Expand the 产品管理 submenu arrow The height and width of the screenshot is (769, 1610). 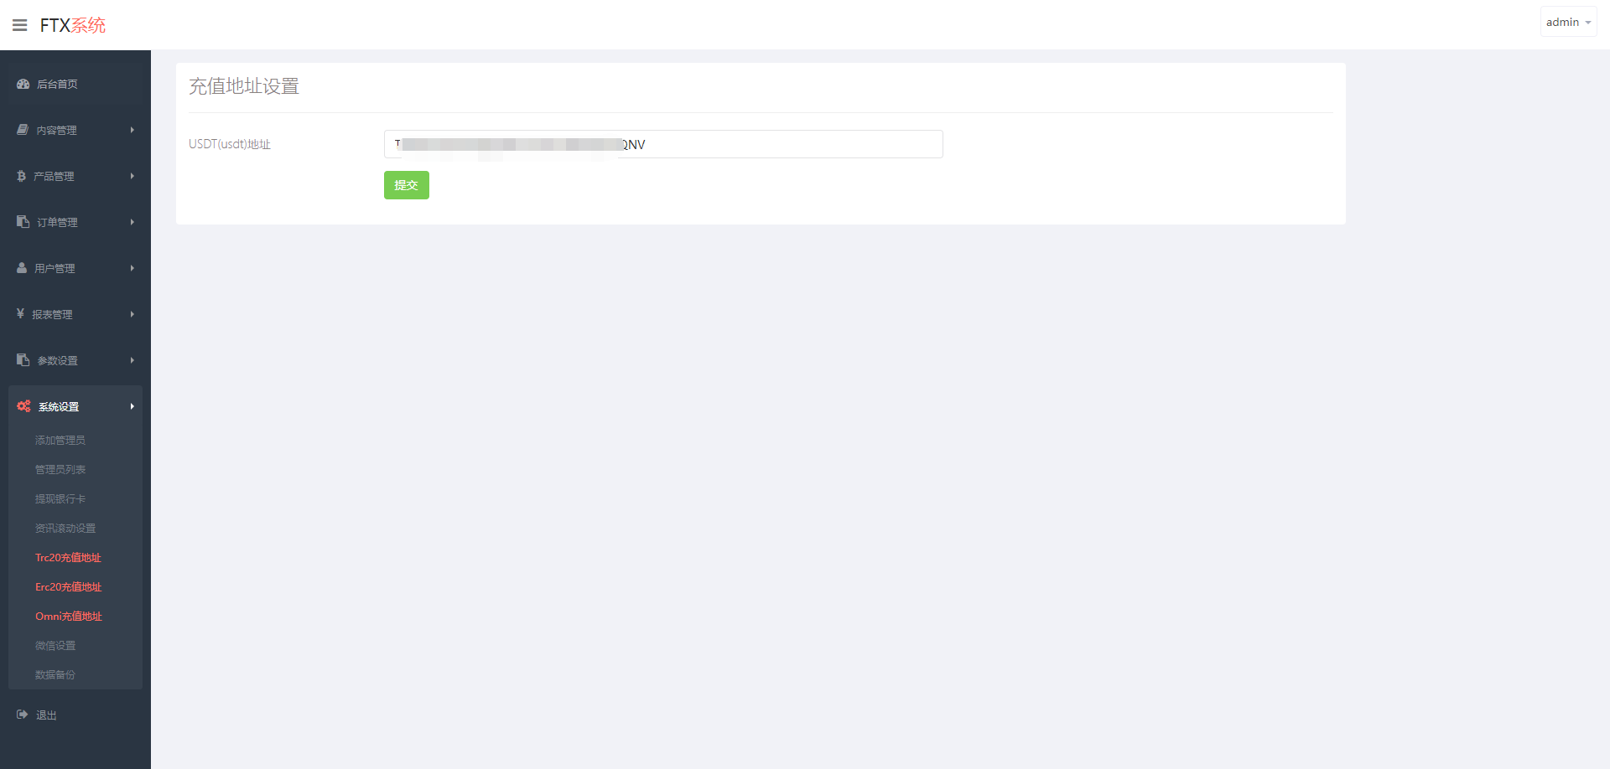[x=132, y=176]
